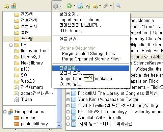
Task: Select Abdullah Arif - LinkedIn item
Action: 100,118
